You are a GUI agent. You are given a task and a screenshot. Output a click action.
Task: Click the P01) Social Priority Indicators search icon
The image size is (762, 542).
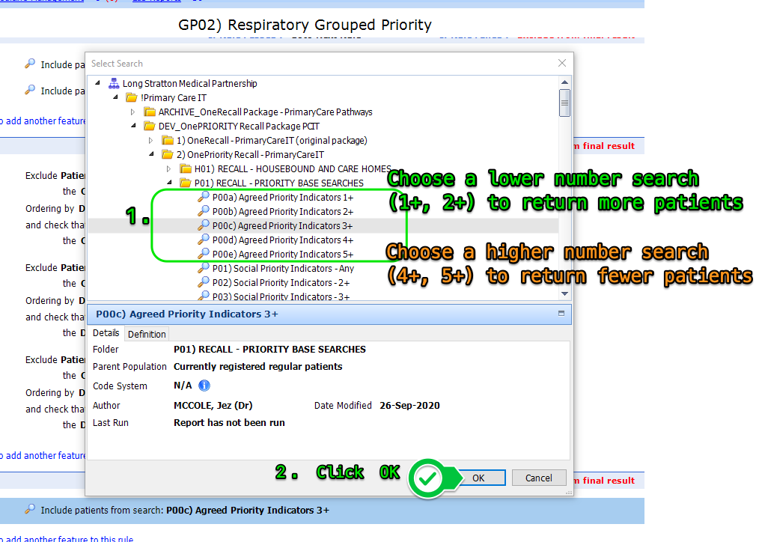click(x=204, y=268)
